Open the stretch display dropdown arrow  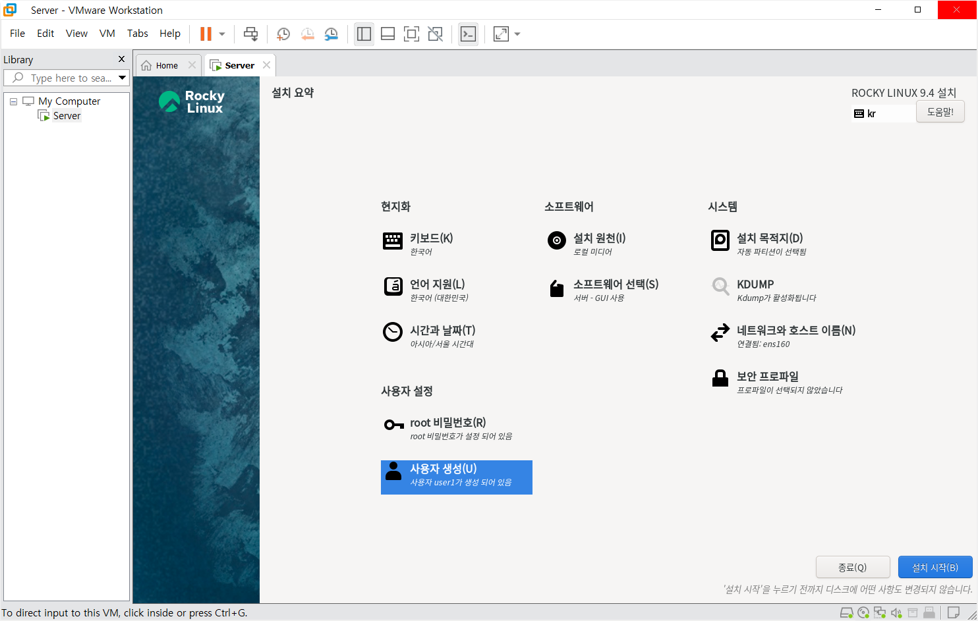[x=517, y=34]
